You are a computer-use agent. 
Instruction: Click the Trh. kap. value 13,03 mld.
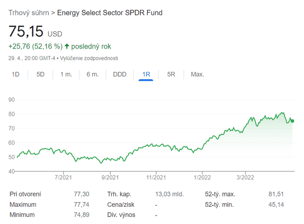tap(169, 194)
